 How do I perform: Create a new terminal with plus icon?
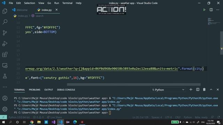click(x=191, y=90)
